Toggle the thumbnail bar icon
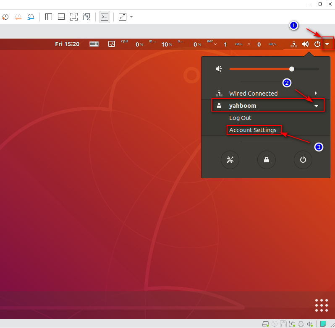 click(x=61, y=17)
